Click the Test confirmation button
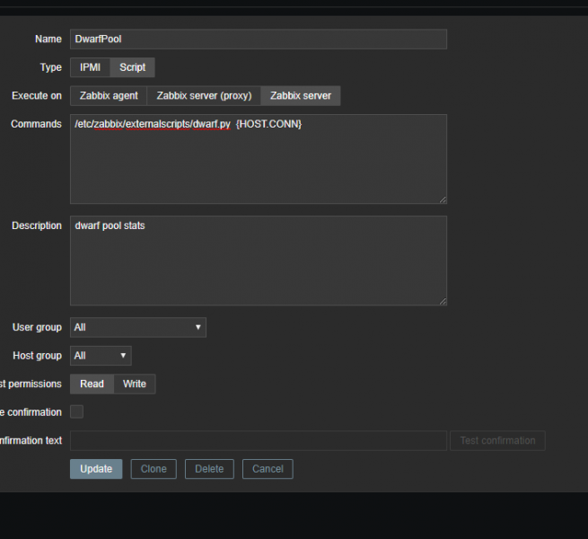This screenshot has height=539, width=588. [x=497, y=441]
